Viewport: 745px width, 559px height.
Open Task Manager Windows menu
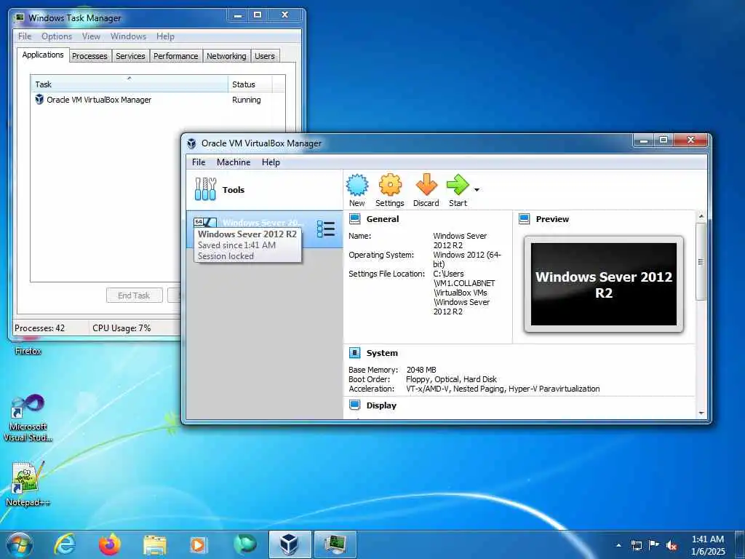(x=128, y=36)
